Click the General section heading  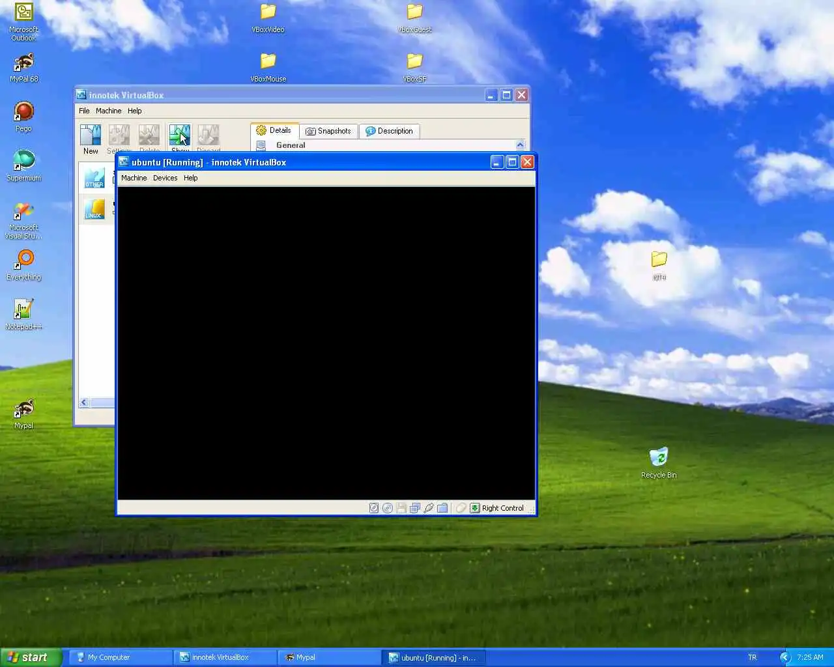[x=291, y=145]
